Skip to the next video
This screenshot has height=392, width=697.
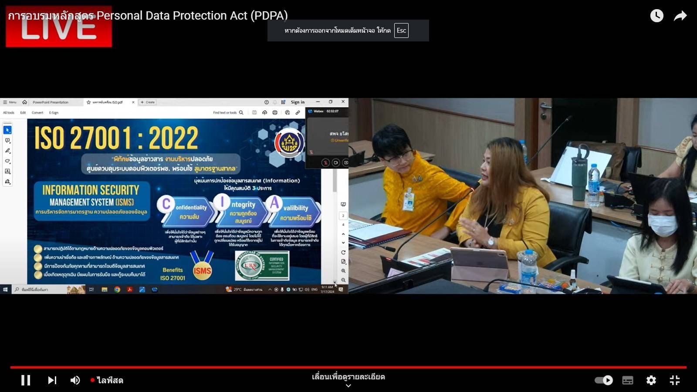point(52,380)
